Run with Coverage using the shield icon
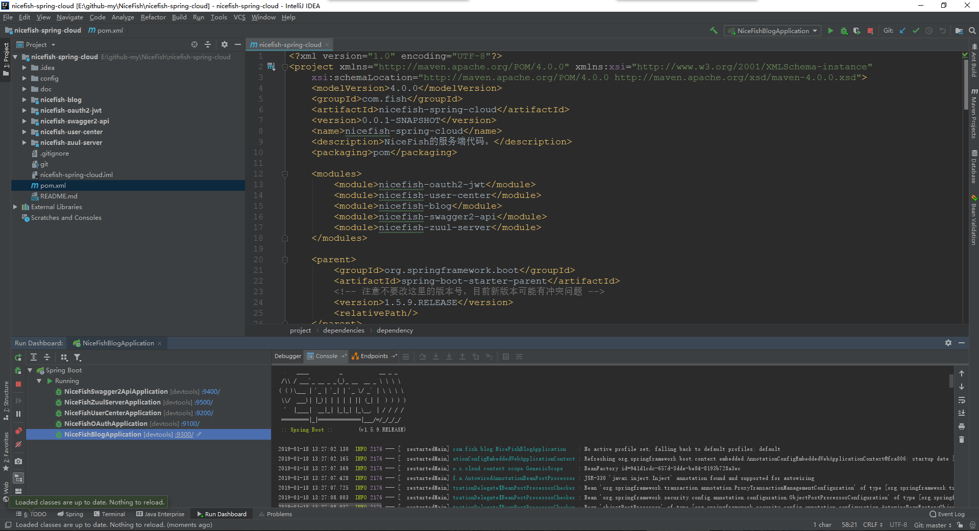The width and height of the screenshot is (979, 531). (x=857, y=31)
